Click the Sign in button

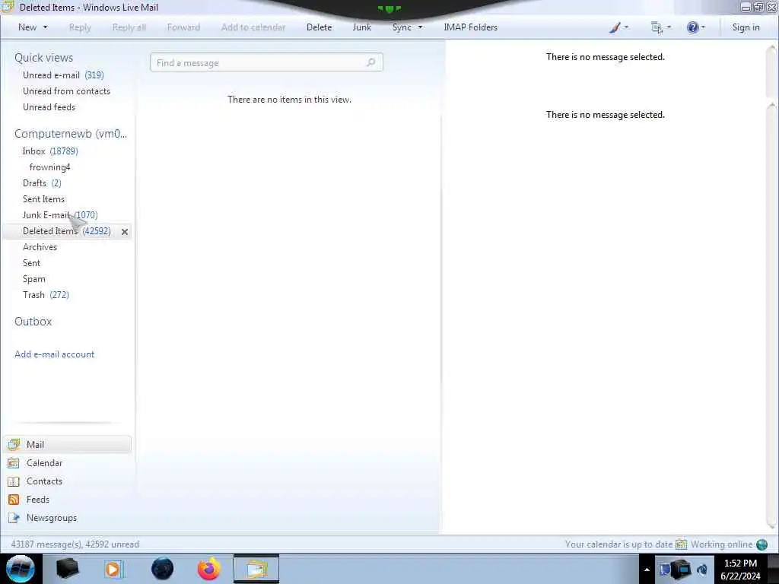(746, 27)
